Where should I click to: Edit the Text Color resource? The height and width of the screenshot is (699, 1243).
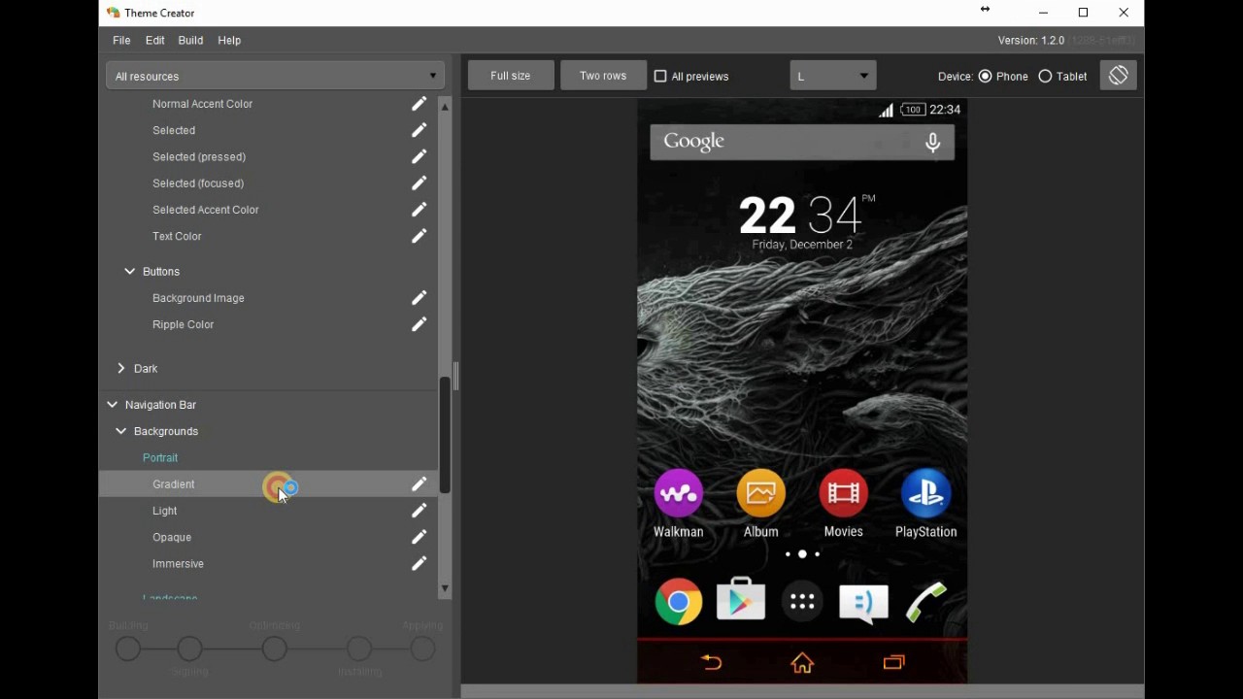pyautogui.click(x=419, y=236)
